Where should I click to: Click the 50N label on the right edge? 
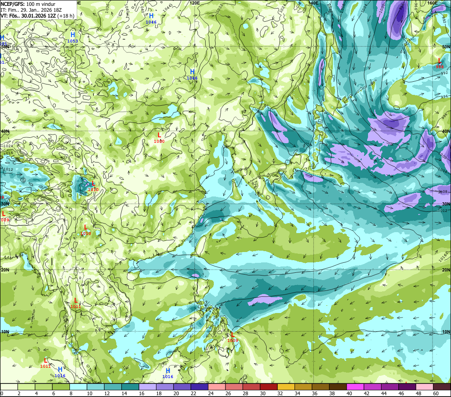(x=446, y=47)
